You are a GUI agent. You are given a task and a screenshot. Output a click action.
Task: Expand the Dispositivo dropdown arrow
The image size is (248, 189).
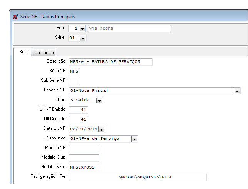[134, 139]
